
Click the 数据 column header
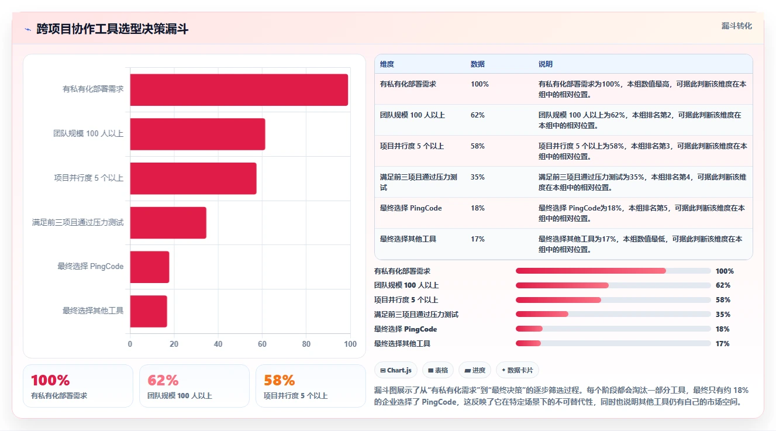coord(478,64)
